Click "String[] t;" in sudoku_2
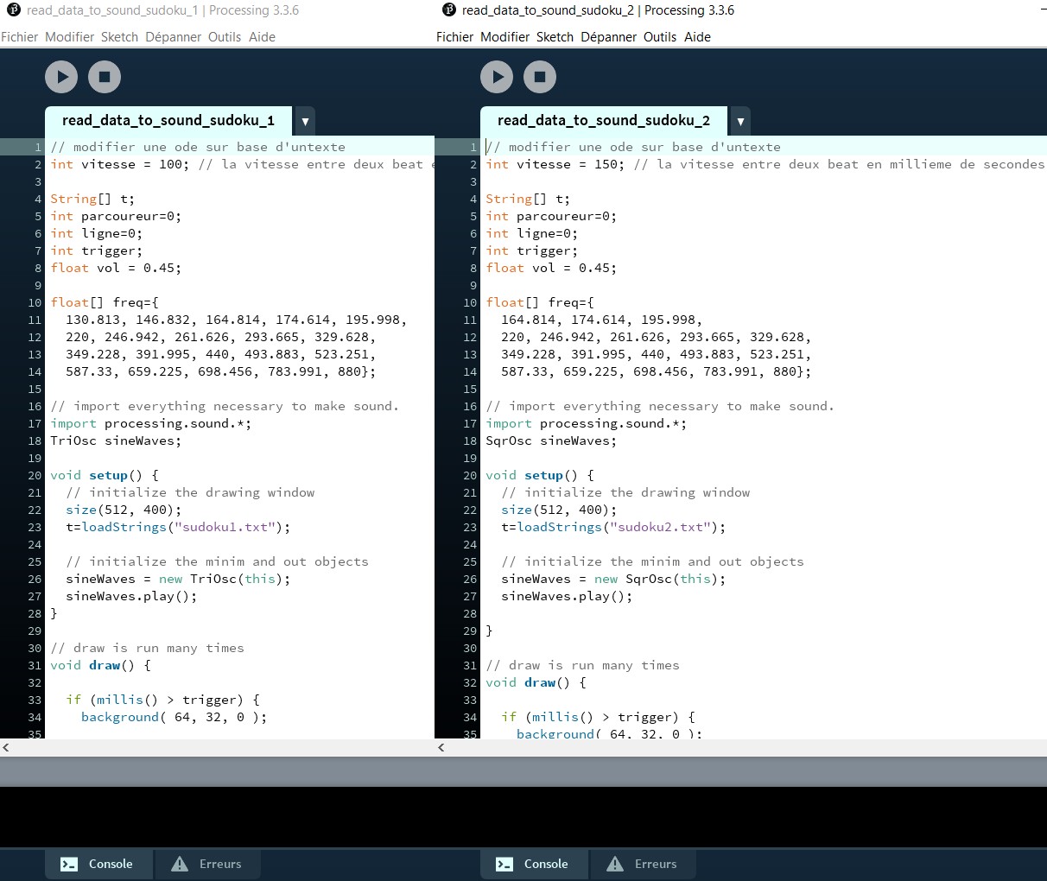The image size is (1047, 881). coord(528,199)
